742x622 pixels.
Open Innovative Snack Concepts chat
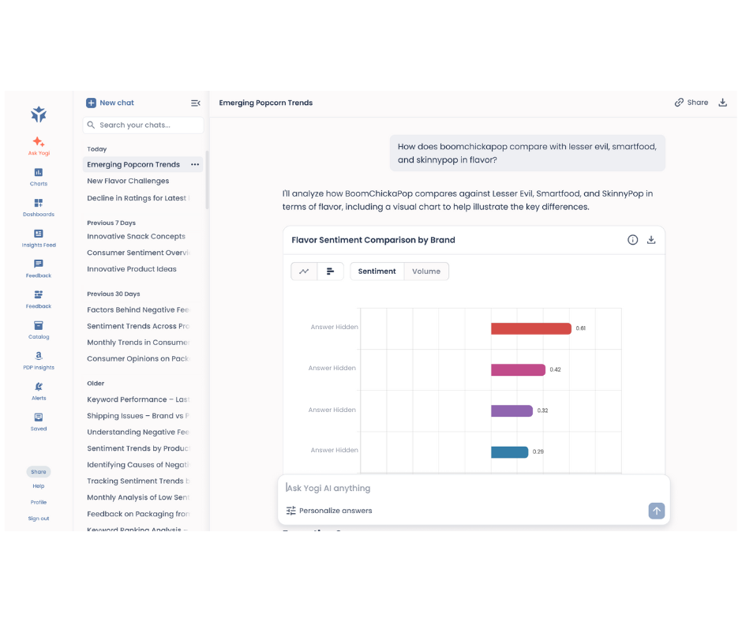[x=136, y=236]
